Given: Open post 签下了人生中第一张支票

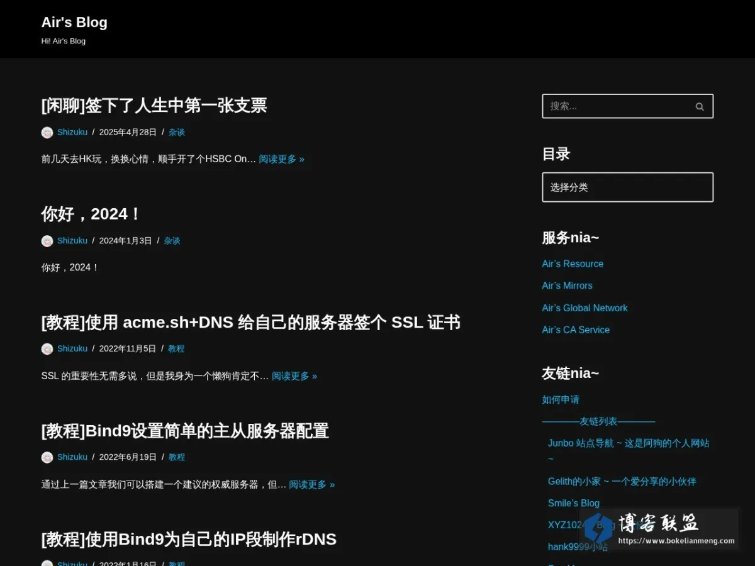Looking at the screenshot, I should (154, 105).
